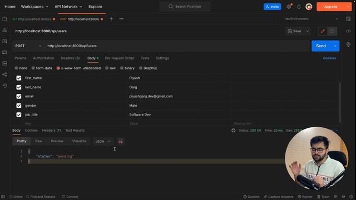Open Headers (8) request tab
Viewport: 356px width, 200px height.
click(70, 58)
